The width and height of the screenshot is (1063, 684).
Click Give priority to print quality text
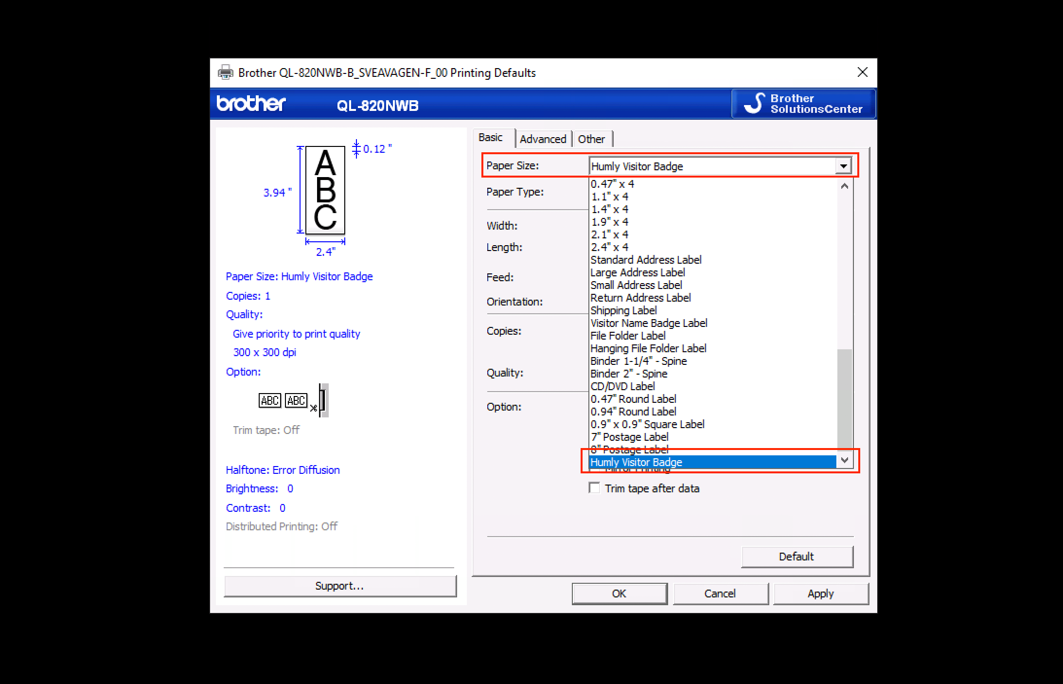[296, 334]
